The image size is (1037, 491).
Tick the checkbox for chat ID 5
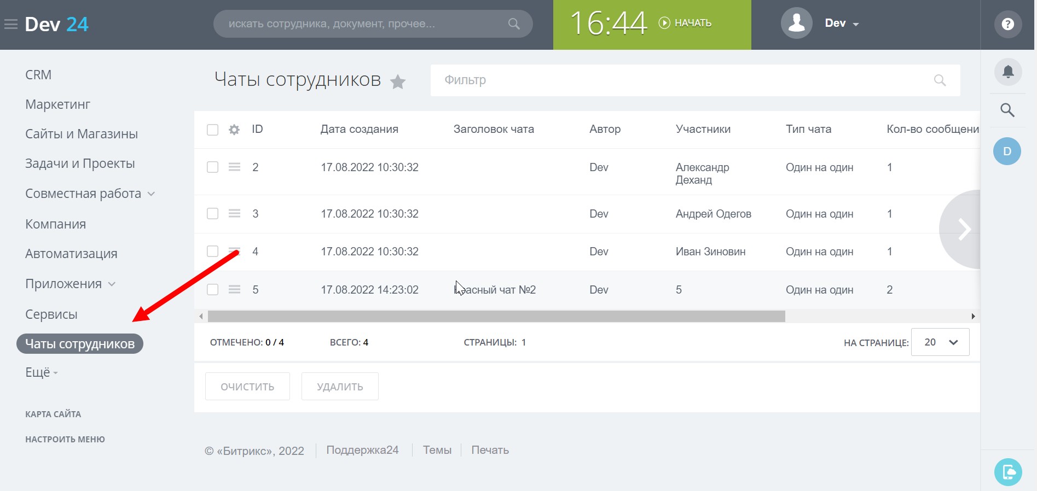(x=212, y=290)
